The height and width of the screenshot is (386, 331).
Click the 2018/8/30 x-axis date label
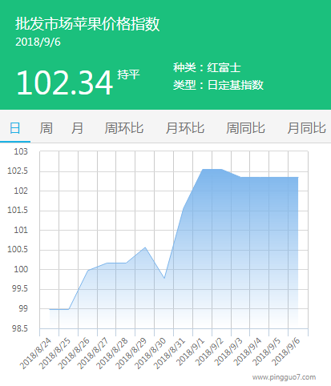(151, 353)
